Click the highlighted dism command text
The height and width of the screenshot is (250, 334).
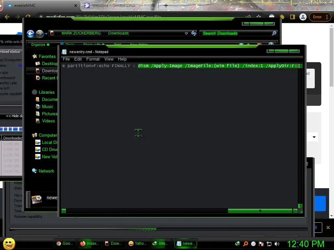217,66
